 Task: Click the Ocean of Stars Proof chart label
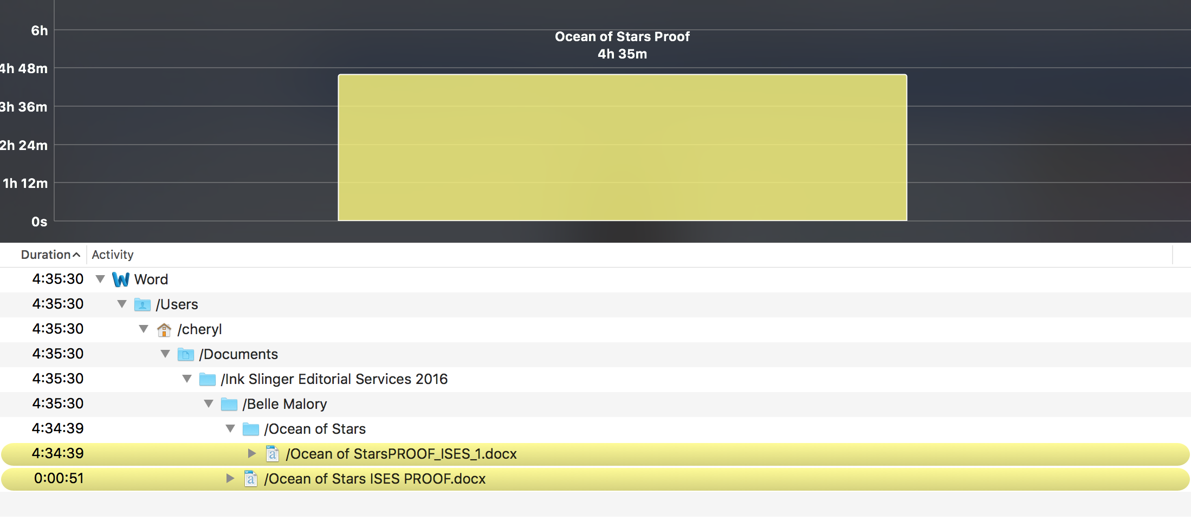[x=622, y=37]
